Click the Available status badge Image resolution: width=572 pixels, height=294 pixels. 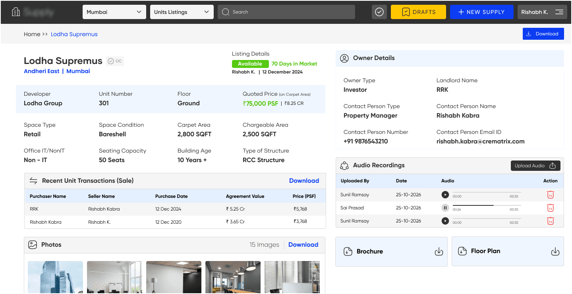(x=250, y=64)
